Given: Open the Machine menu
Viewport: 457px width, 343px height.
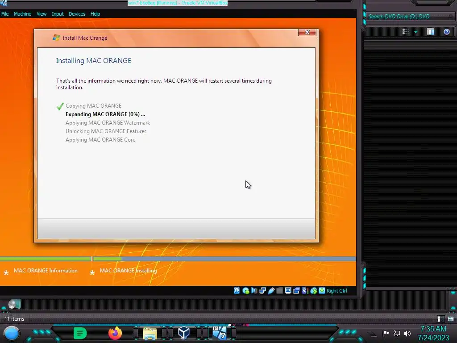Looking at the screenshot, I should (22, 14).
